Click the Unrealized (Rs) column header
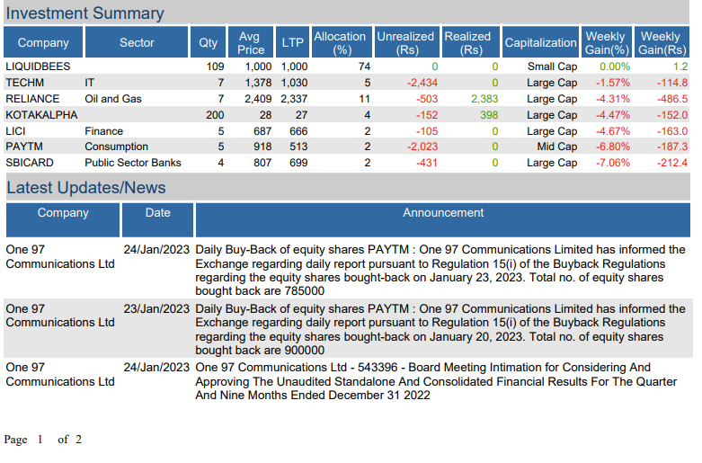Image resolution: width=702 pixels, height=463 pixels. point(407,42)
